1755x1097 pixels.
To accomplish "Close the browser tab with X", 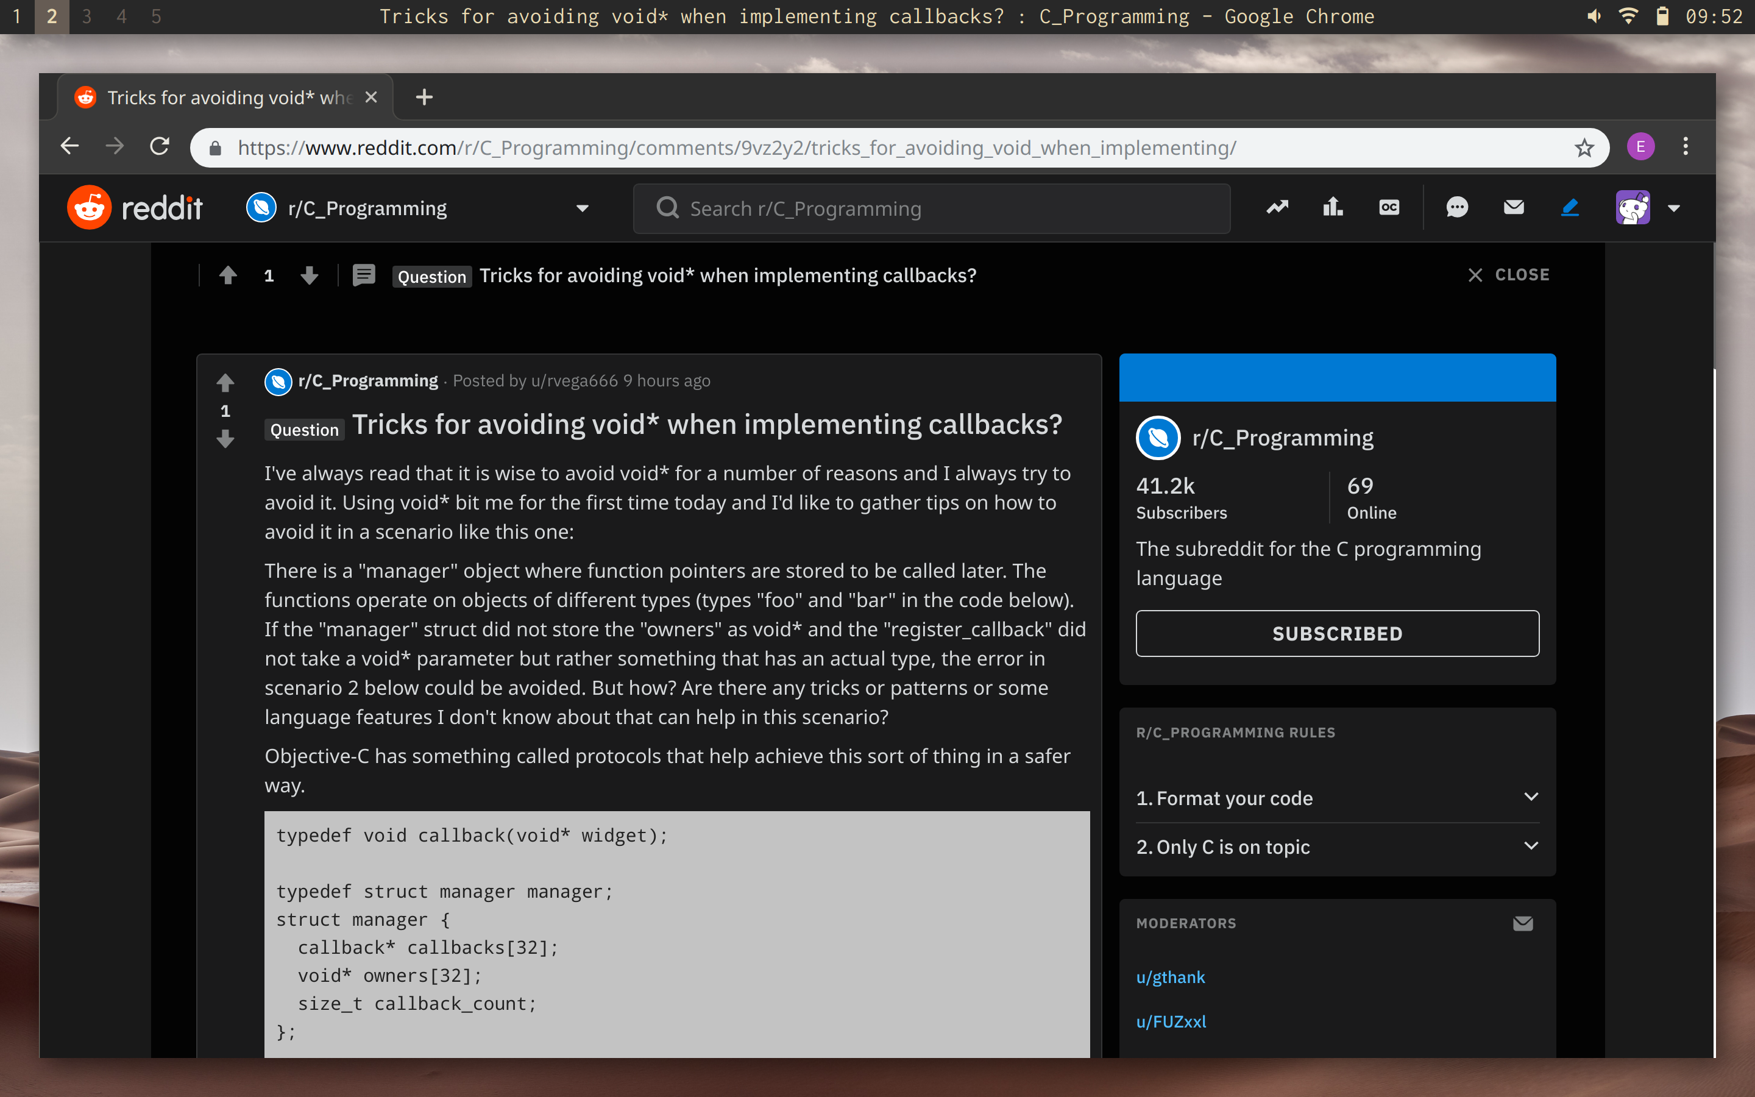I will [370, 98].
